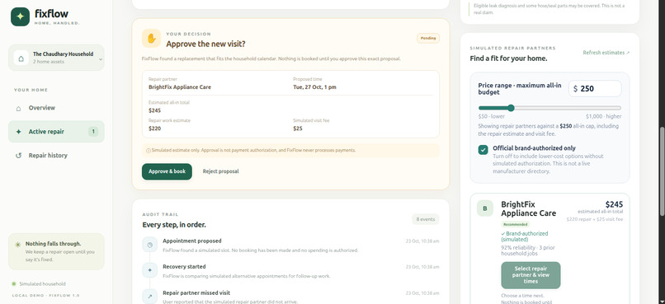Click 'Approve the new visit?' heading
Image resolution: width=665 pixels, height=304 pixels.
click(205, 44)
